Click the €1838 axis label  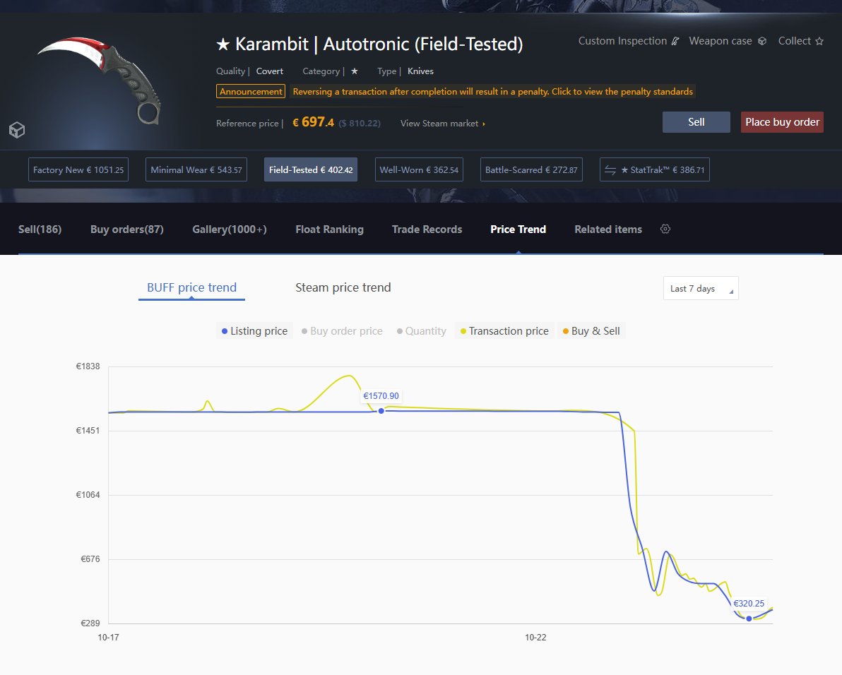(88, 366)
